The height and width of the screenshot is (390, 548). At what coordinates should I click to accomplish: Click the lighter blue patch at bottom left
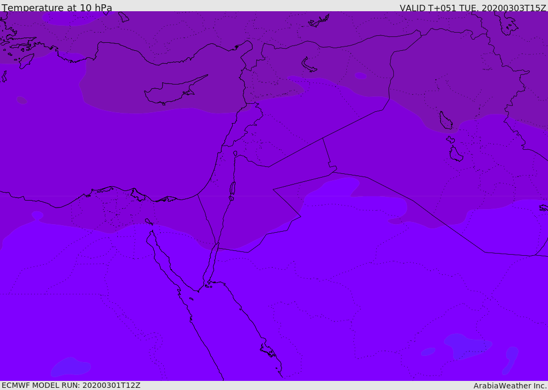pos(71,367)
